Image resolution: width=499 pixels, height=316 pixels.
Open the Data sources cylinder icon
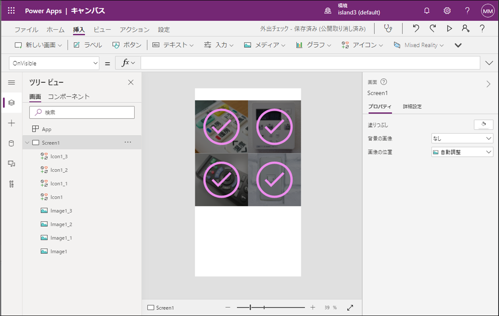[11, 144]
